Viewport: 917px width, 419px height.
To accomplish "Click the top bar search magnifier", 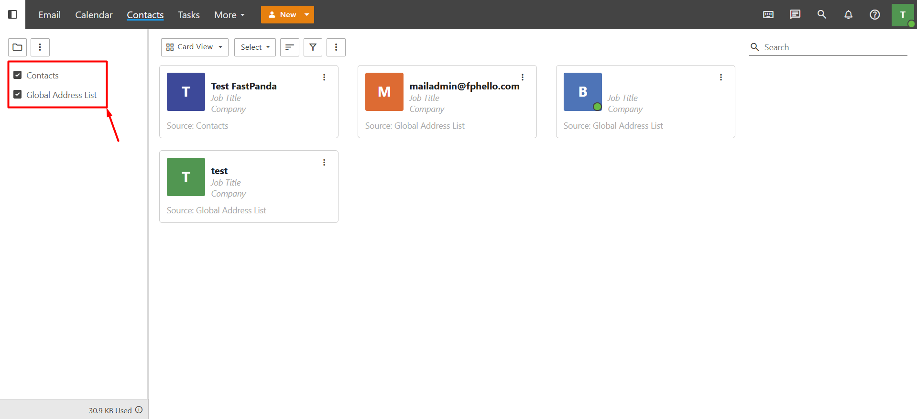I will 822,14.
